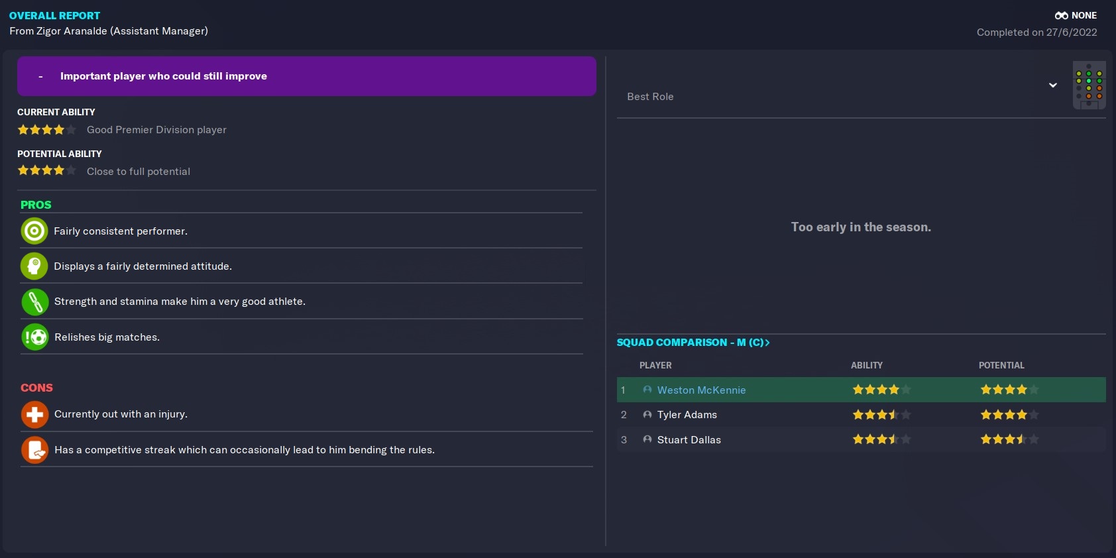Open the Squad Comparison - M (C) link
The image size is (1116, 558).
point(693,342)
